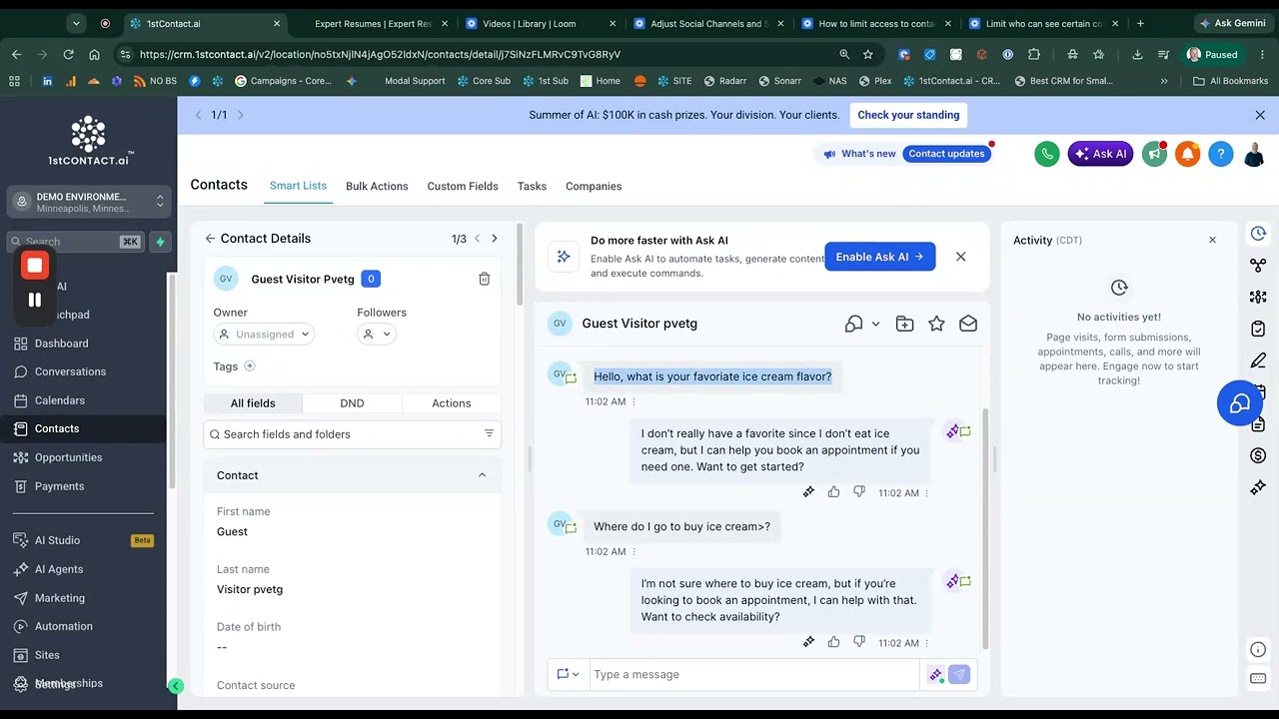
Task: Open the Bulk Actions tab
Action: 377,186
